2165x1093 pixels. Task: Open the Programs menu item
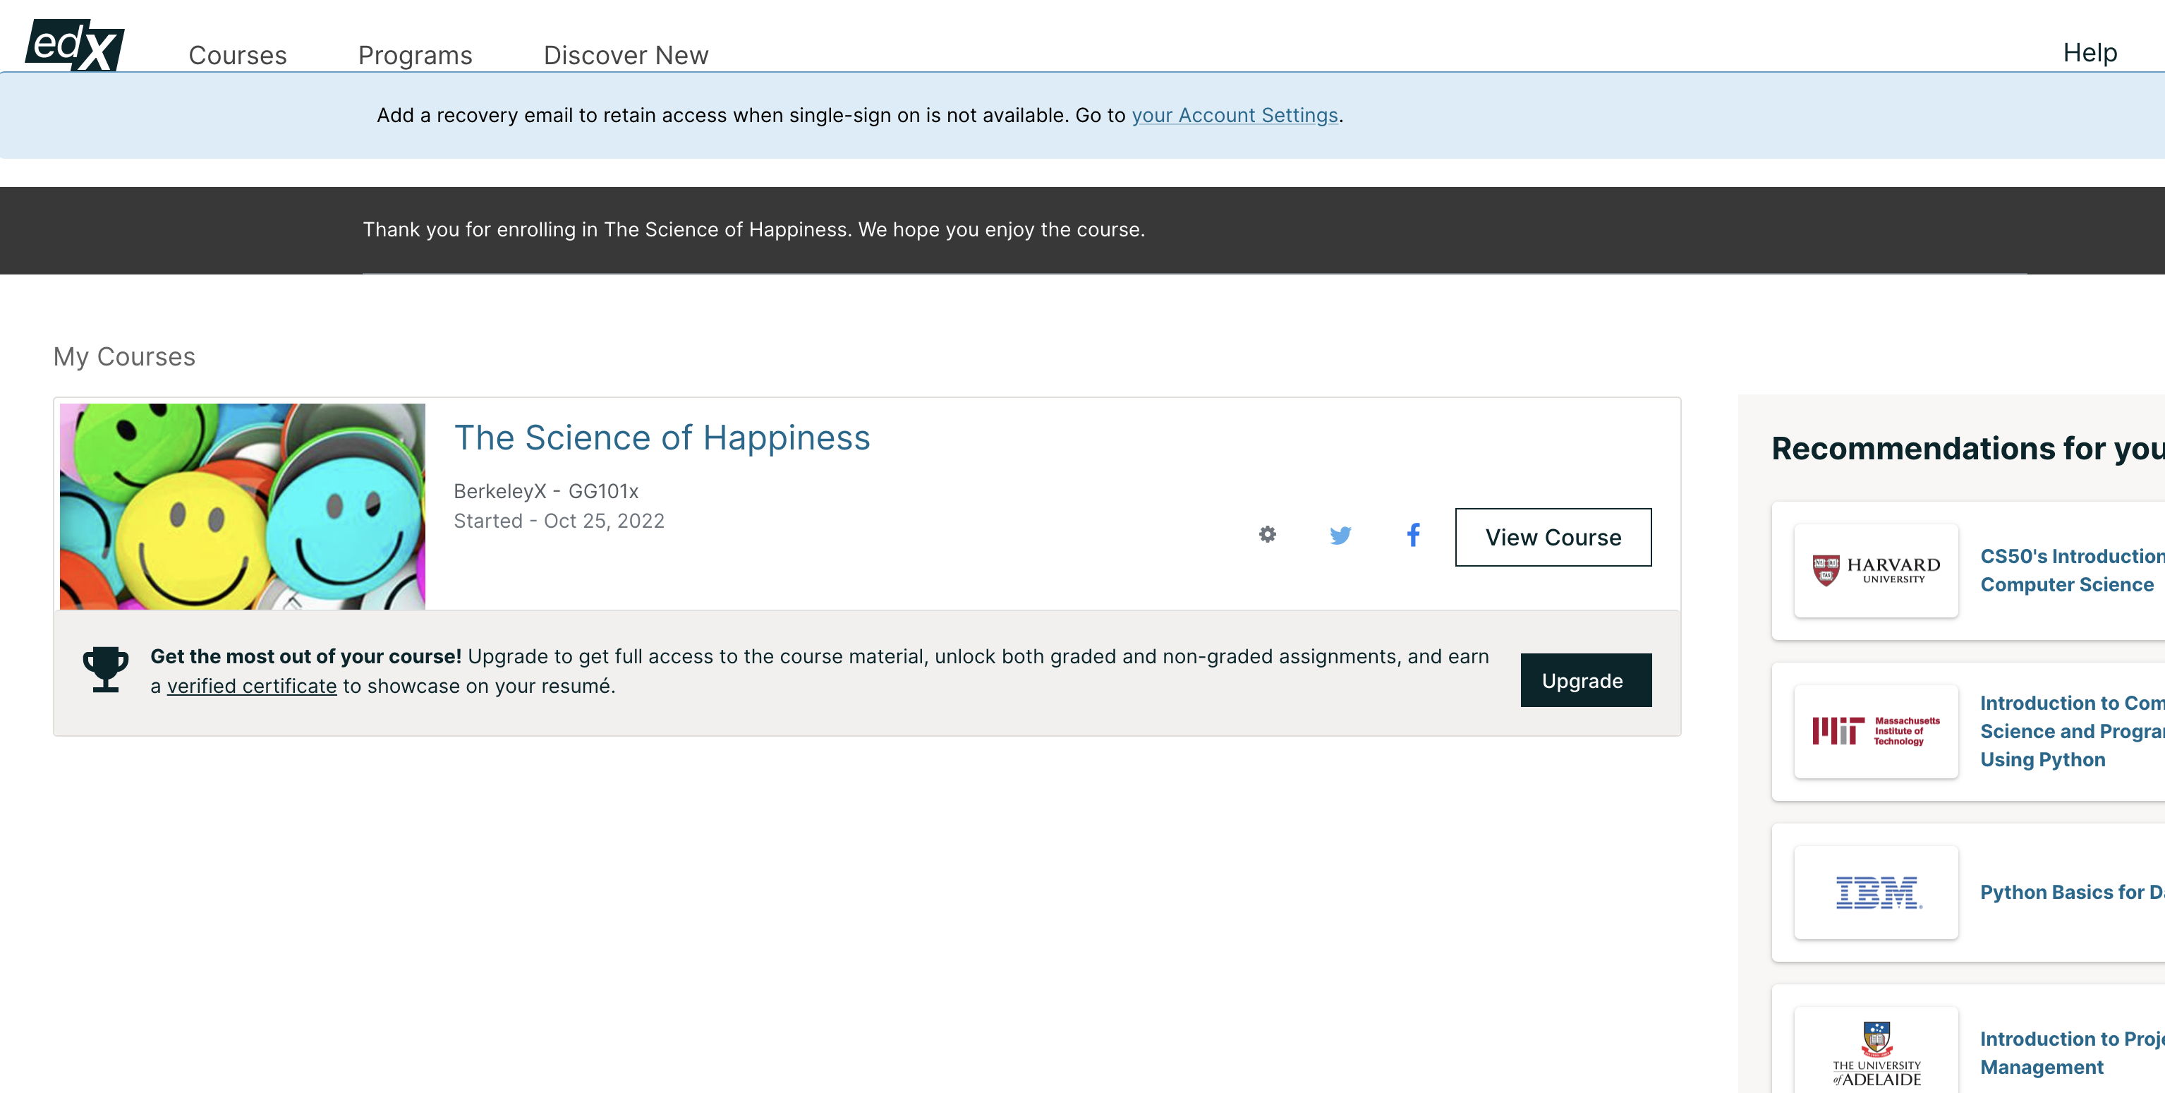tap(414, 56)
